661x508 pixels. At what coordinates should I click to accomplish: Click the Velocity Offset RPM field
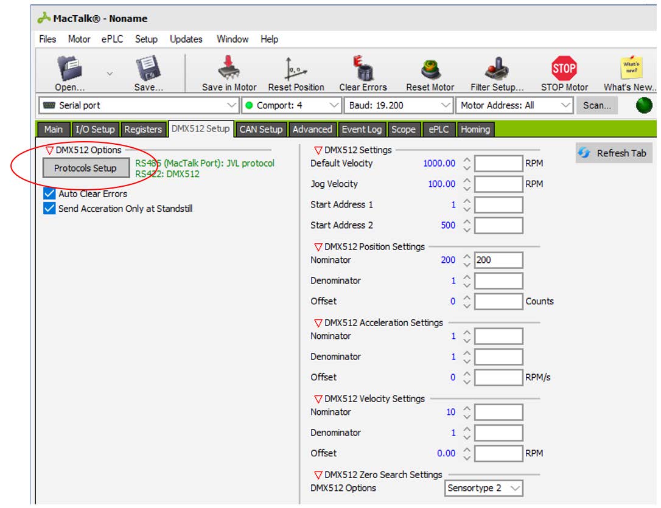pyautogui.click(x=498, y=454)
